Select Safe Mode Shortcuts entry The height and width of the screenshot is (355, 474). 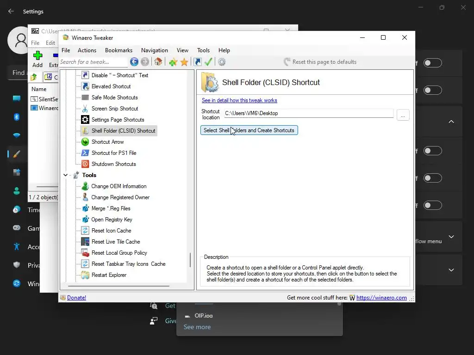pyautogui.click(x=115, y=98)
